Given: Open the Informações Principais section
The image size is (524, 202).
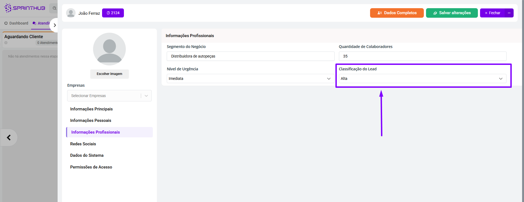Looking at the screenshot, I should coord(91,109).
